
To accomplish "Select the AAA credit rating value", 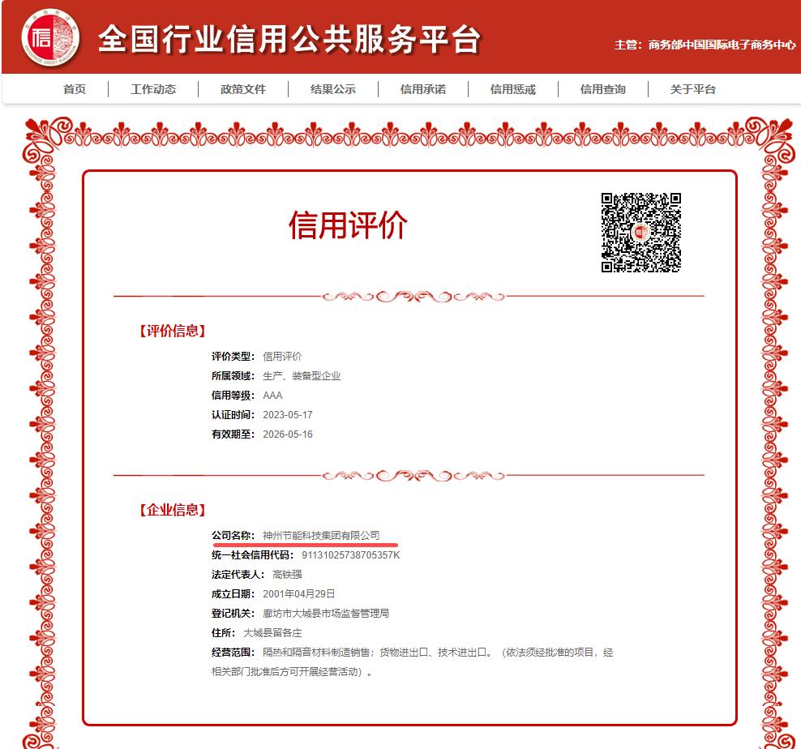I will (x=273, y=396).
